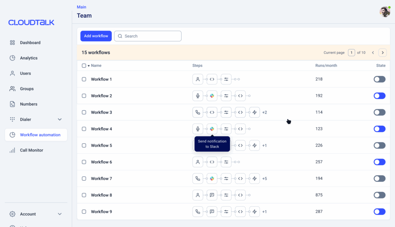Viewport: 395px width, 227px height.
Task: Click the phone step icon in Workflow 3
Action: click(x=197, y=113)
